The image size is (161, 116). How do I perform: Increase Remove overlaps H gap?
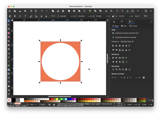[x=125, y=78]
